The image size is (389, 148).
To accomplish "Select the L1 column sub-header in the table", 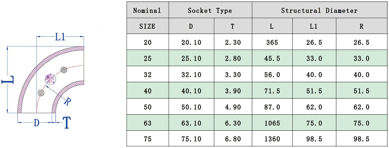I will tap(314, 26).
